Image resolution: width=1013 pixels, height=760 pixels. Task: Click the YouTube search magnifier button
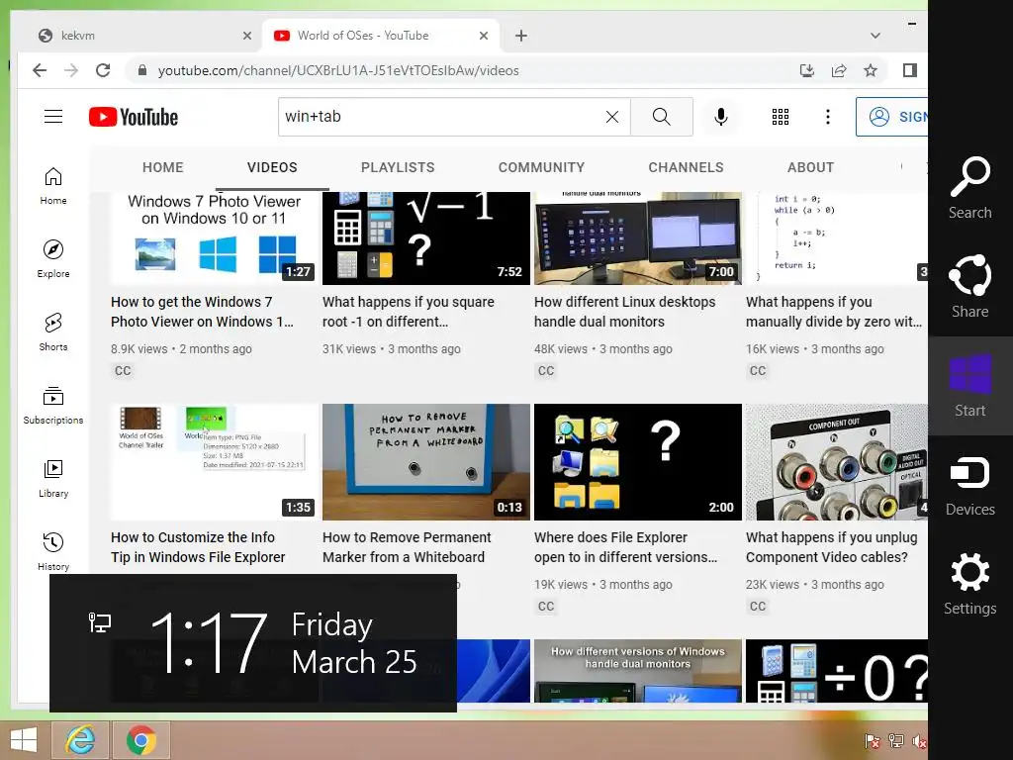tap(662, 117)
